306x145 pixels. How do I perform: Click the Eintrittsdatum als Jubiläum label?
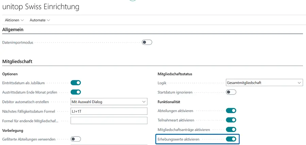pyautogui.click(x=23, y=83)
